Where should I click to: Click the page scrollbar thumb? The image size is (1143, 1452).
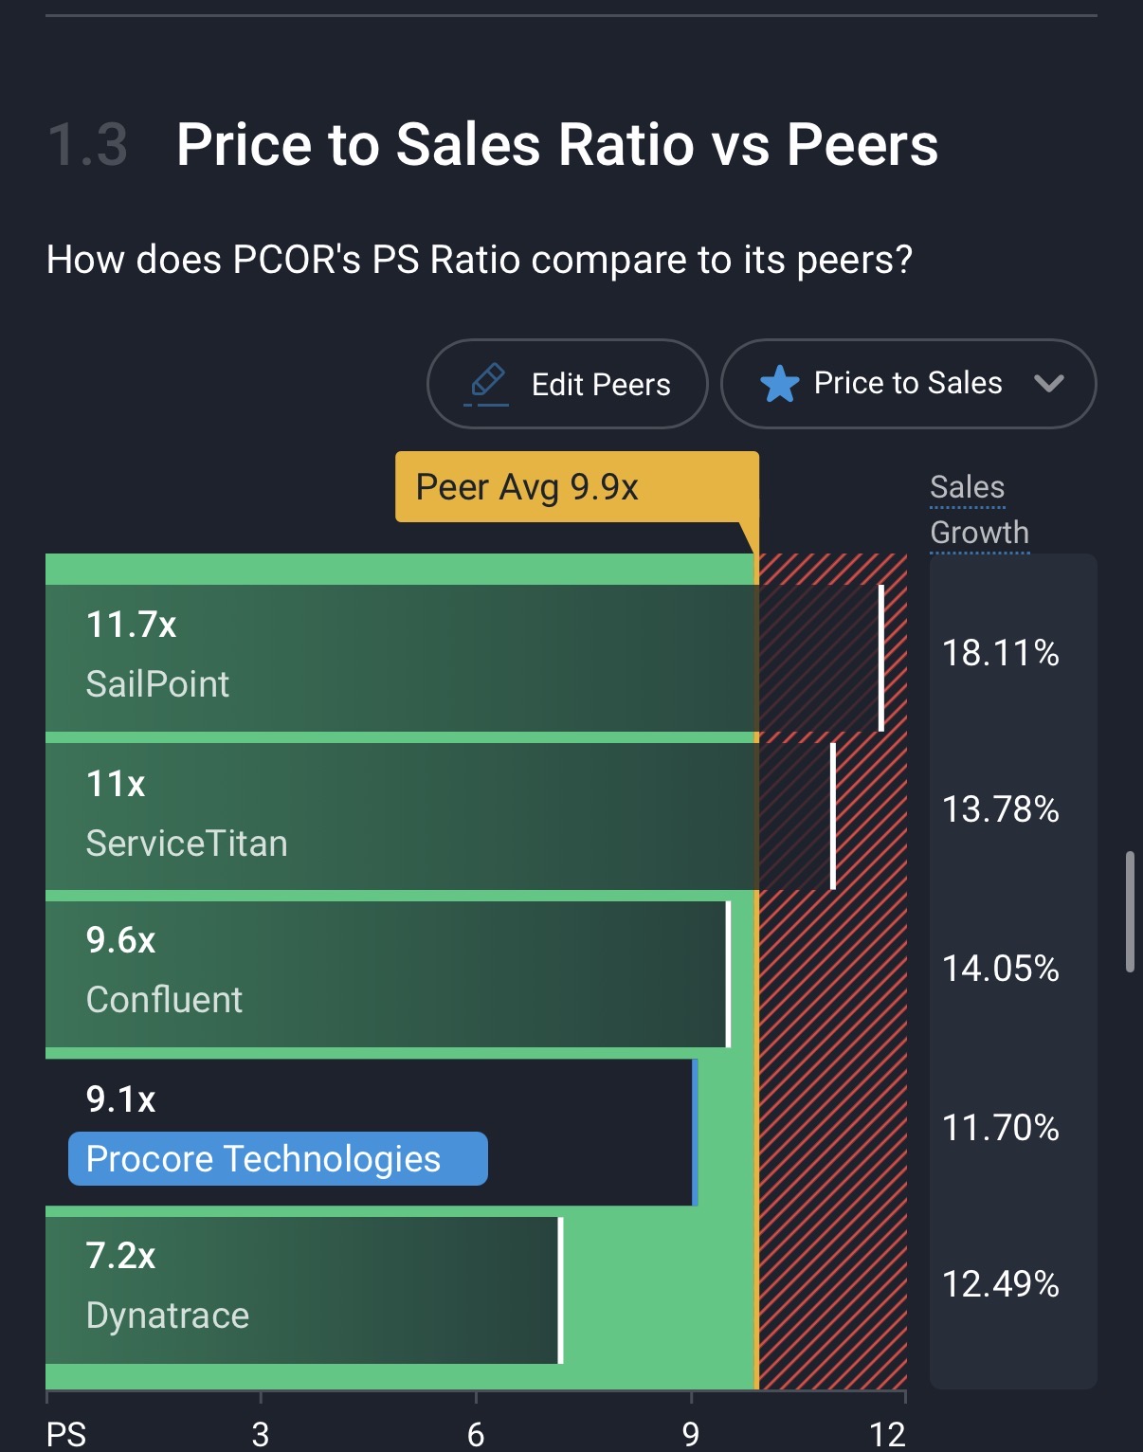point(1129,912)
